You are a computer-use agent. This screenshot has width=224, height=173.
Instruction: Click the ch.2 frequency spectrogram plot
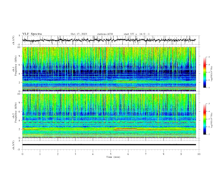tap(109, 116)
